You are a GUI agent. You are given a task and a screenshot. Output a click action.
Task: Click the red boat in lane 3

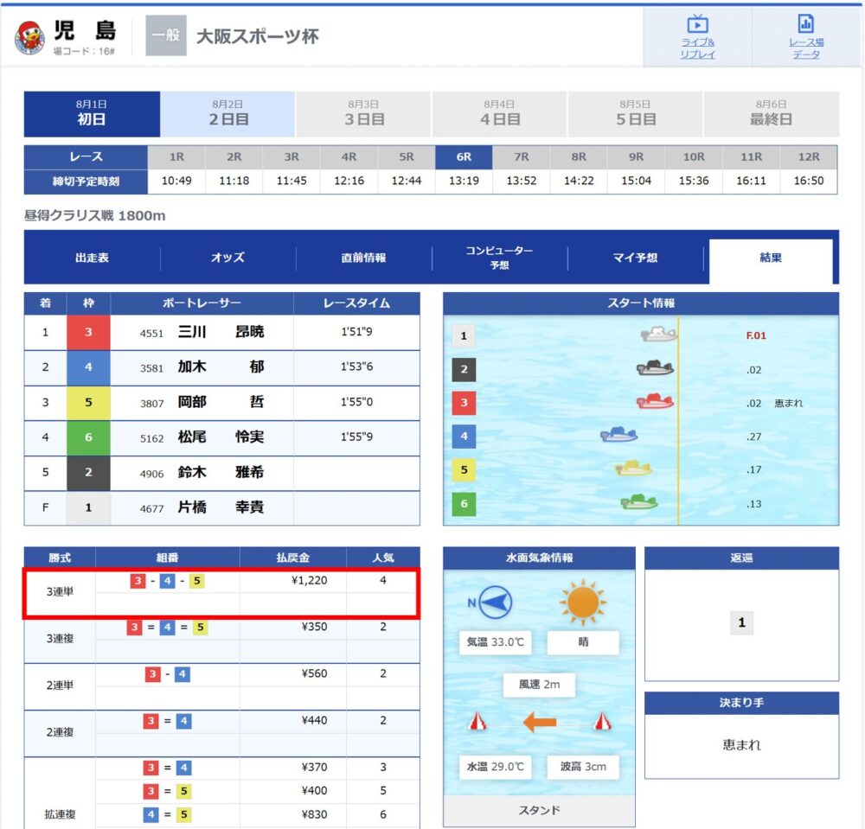(655, 401)
